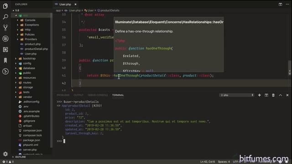This screenshot has height=164, width=292.
Task: Create a new terminal with plus icon
Action: pos(260,95)
